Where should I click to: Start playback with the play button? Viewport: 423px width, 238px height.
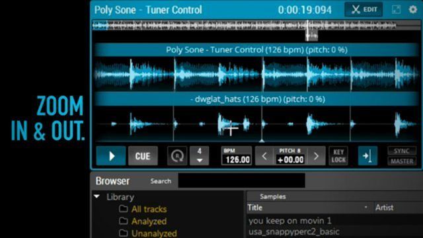(x=111, y=156)
